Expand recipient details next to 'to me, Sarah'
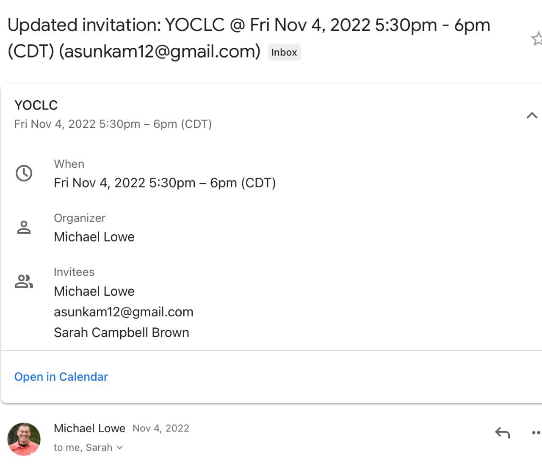Screen dimensions: 542x464 [x=120, y=448]
